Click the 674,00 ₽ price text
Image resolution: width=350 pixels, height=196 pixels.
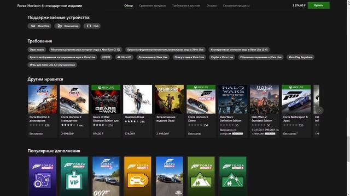point(130,134)
